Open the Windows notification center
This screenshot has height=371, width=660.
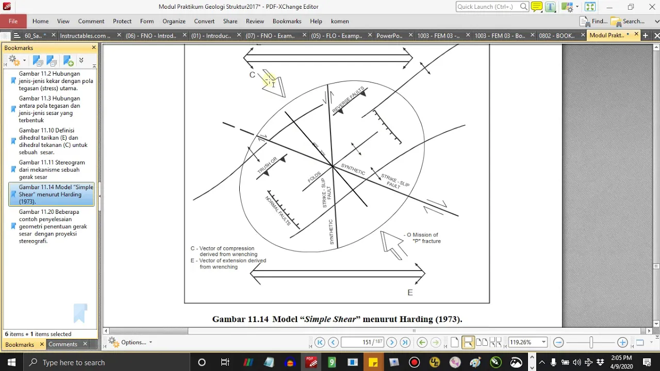[647, 362]
